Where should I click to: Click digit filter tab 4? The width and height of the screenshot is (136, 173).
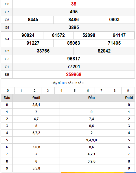pyautogui.click(x=61, y=91)
